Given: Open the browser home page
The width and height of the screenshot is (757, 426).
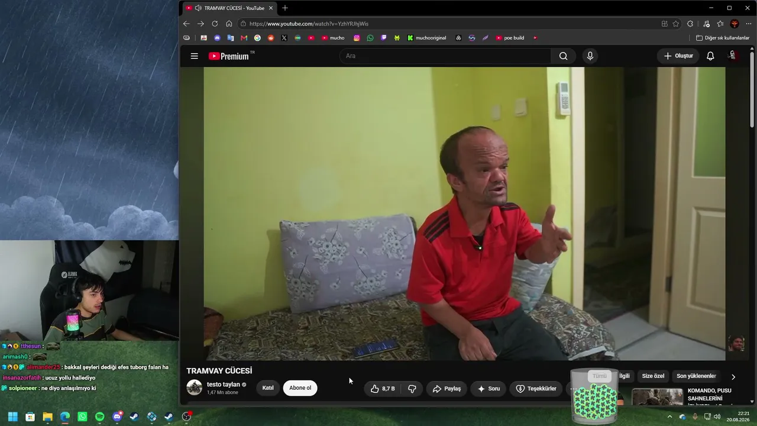Looking at the screenshot, I should [x=229, y=24].
